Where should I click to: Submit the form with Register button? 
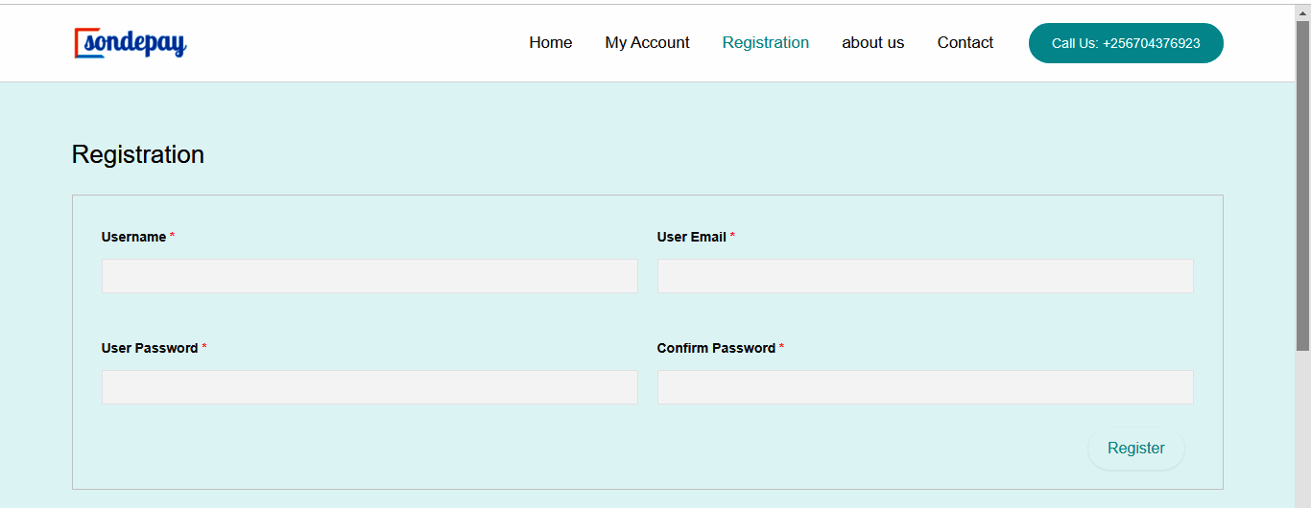1135,449
